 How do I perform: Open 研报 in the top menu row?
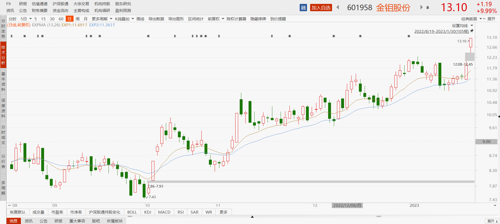(x=23, y=4)
